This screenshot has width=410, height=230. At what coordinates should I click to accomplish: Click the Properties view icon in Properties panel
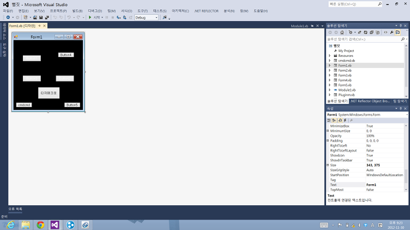click(340, 121)
